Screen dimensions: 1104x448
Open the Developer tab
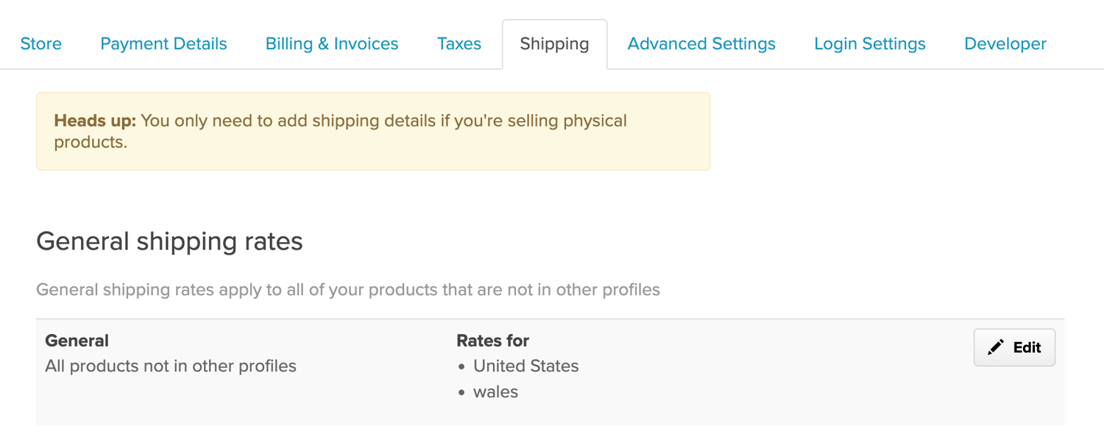[x=1005, y=44]
